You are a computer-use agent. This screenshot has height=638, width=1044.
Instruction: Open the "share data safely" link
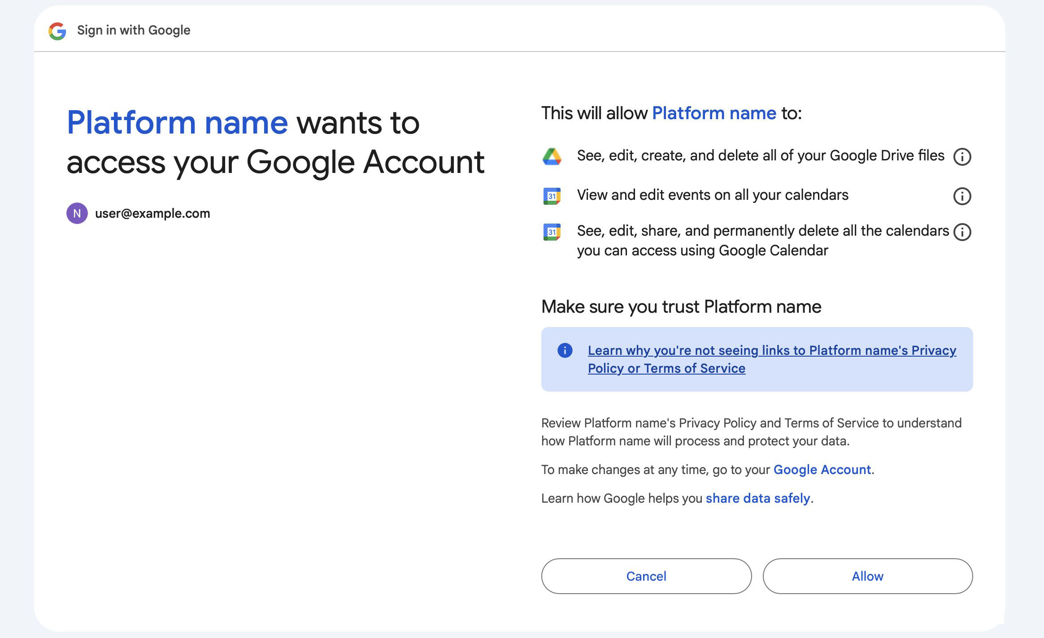pos(757,498)
